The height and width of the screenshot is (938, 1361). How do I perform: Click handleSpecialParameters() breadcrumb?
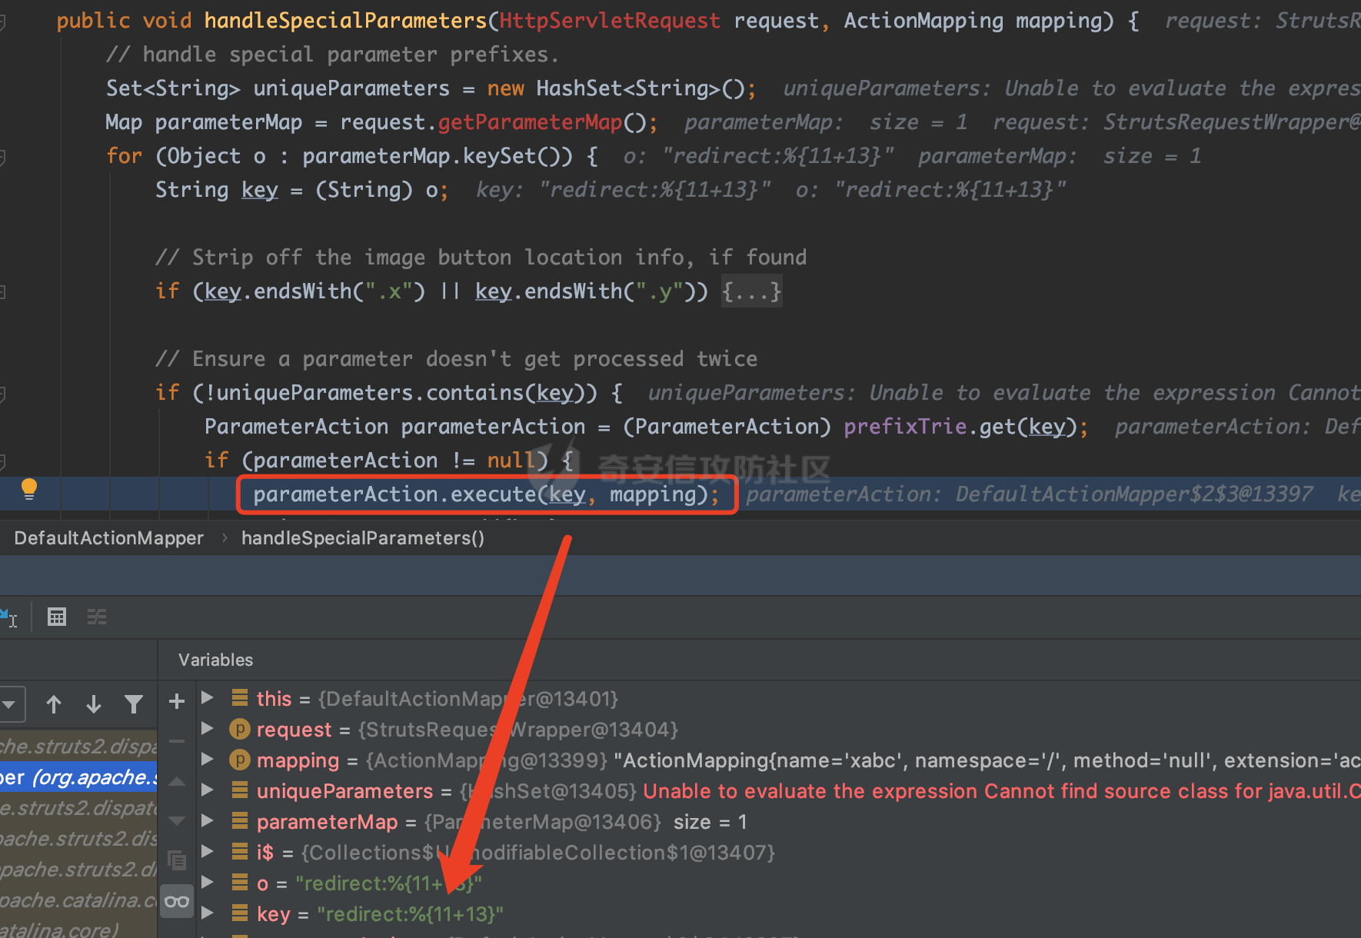(363, 538)
